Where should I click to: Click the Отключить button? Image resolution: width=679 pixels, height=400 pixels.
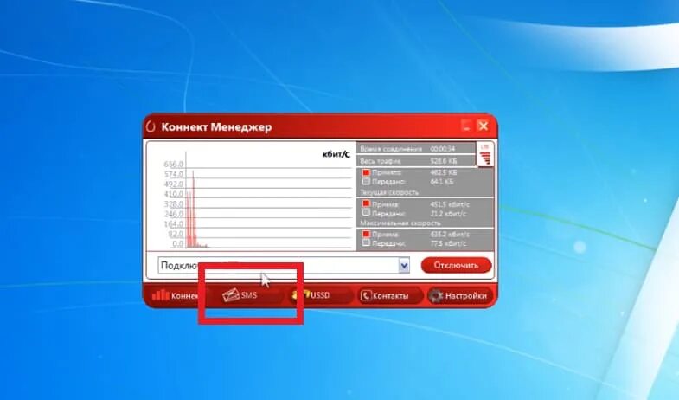point(456,265)
